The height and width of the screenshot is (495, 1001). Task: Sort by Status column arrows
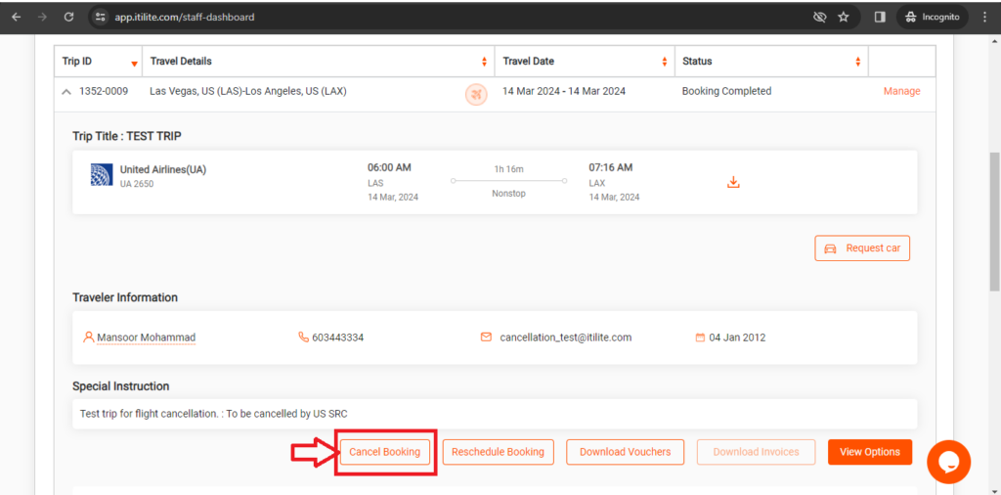pos(858,62)
